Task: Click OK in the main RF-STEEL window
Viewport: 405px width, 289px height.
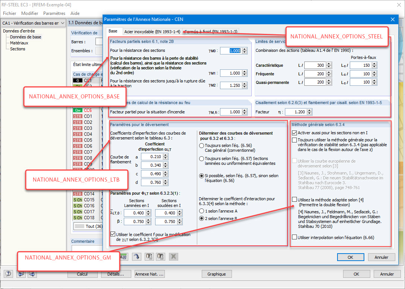Action: [356, 274]
